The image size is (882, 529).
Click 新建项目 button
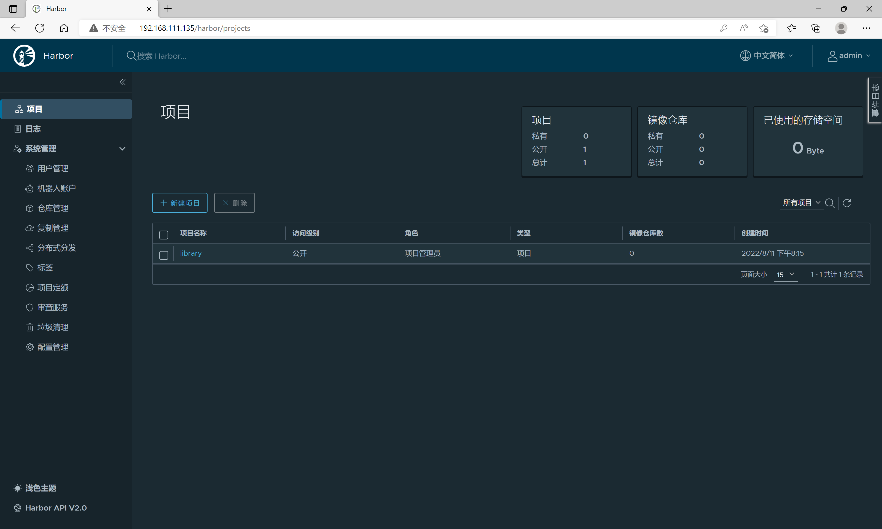click(x=180, y=203)
